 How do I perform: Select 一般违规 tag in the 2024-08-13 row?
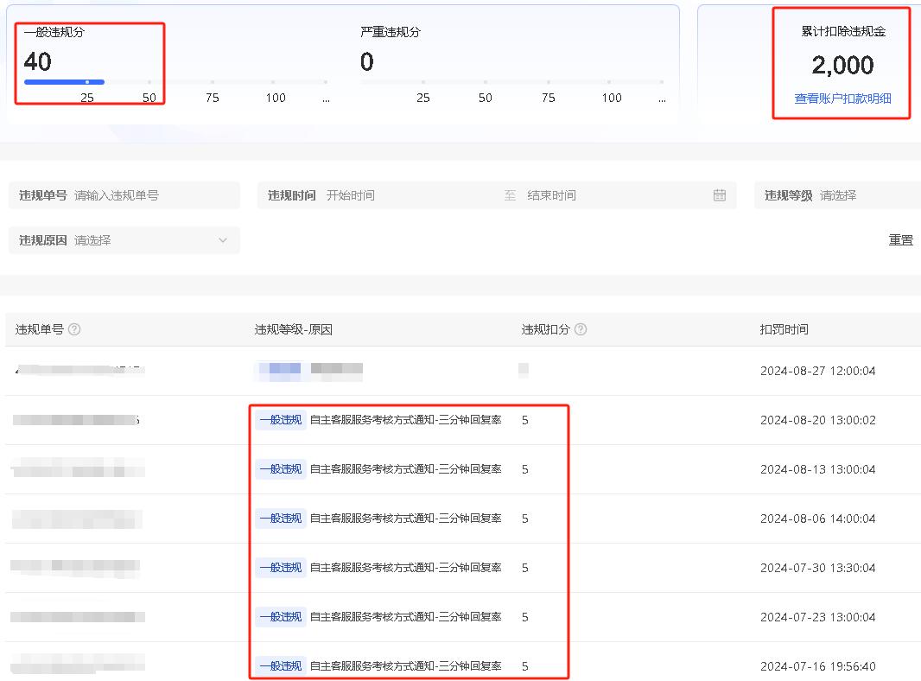pyautogui.click(x=281, y=469)
